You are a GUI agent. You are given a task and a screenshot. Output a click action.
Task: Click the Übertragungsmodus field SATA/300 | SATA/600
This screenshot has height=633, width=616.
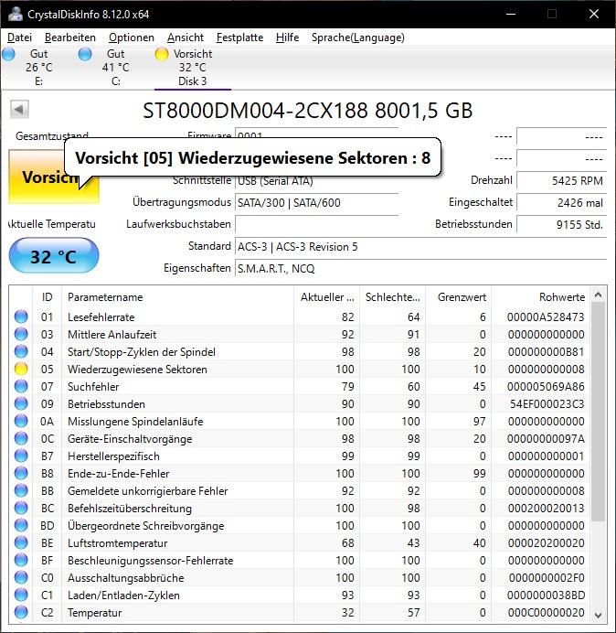[x=316, y=203]
